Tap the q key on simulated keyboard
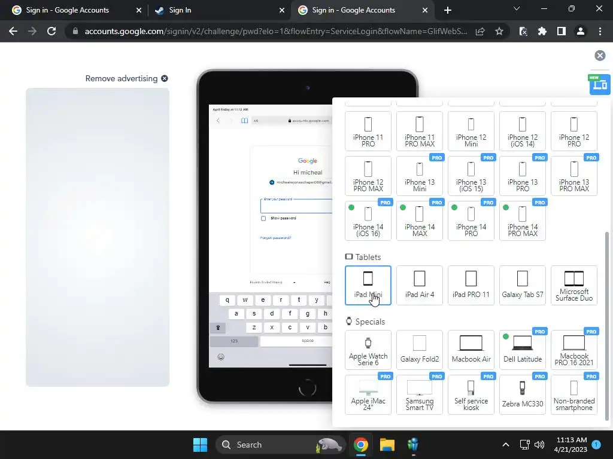The height and width of the screenshot is (459, 613). point(227,300)
